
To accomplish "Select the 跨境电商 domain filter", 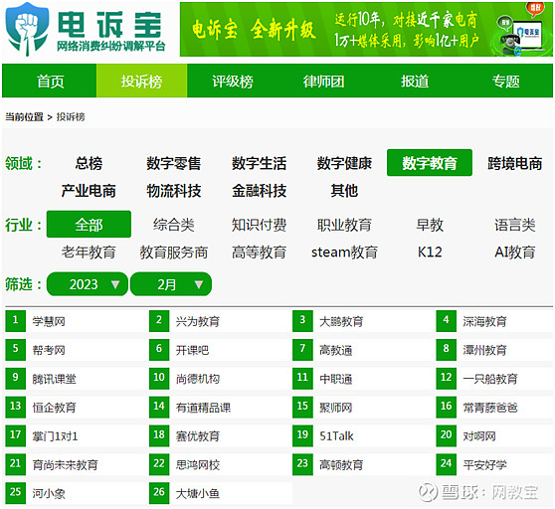I will 514,163.
